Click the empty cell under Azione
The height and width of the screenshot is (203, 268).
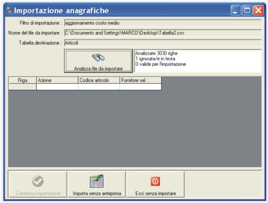(57, 86)
